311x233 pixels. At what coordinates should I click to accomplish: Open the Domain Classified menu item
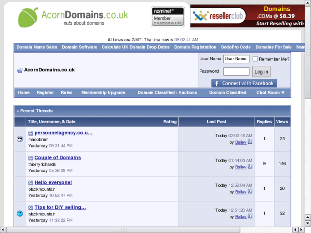(x=228, y=93)
